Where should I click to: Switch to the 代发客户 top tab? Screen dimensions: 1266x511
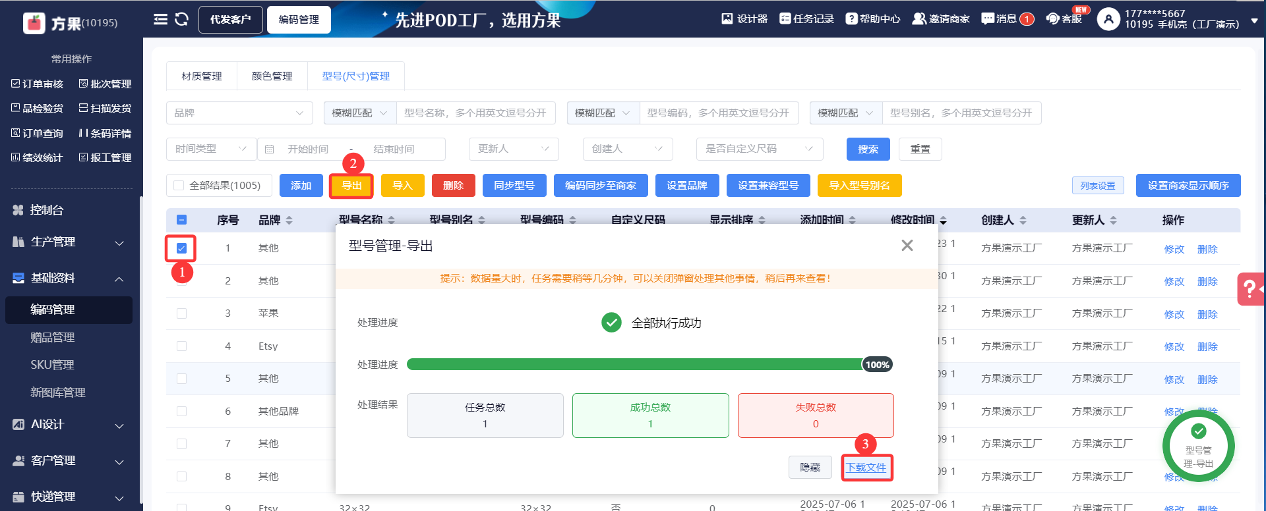(x=231, y=20)
